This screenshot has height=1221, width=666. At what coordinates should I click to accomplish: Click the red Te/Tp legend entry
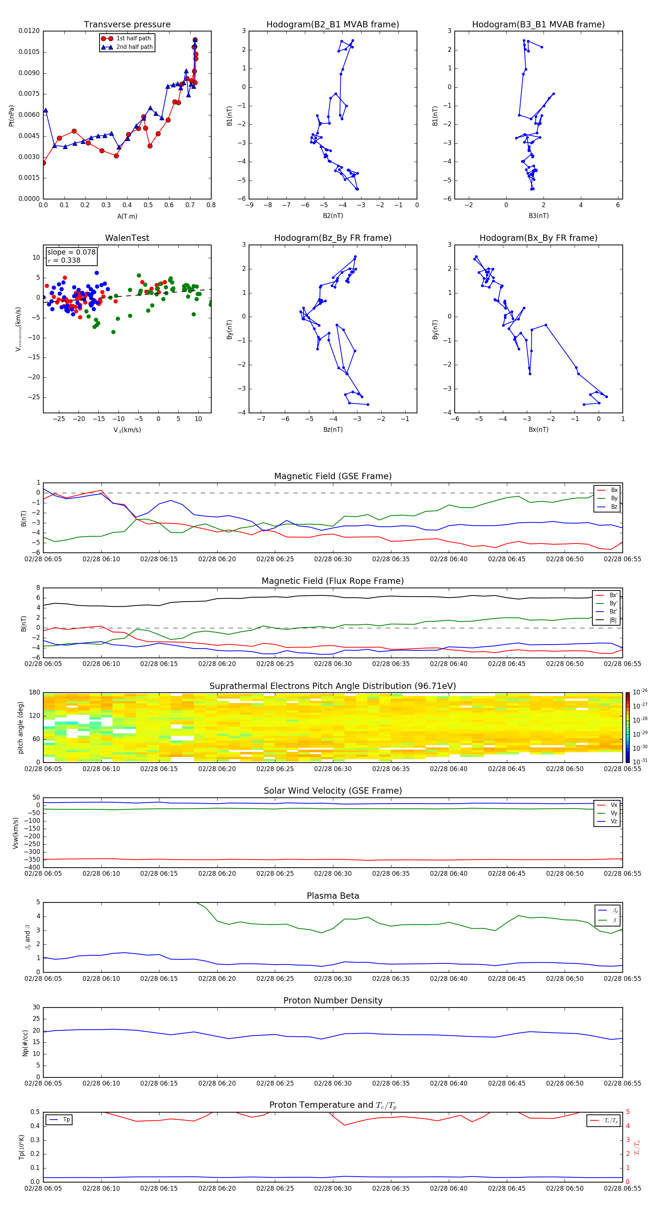604,1121
